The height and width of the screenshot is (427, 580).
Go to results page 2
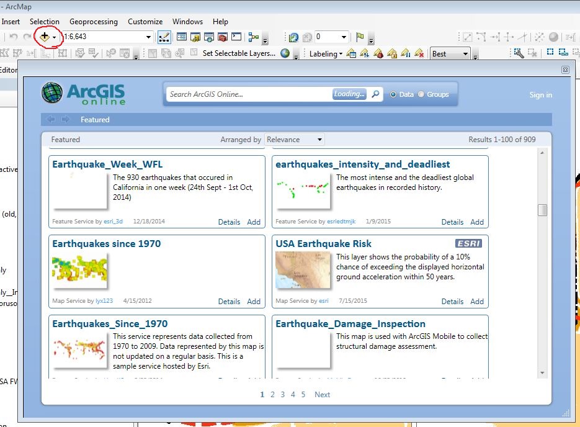click(x=272, y=395)
